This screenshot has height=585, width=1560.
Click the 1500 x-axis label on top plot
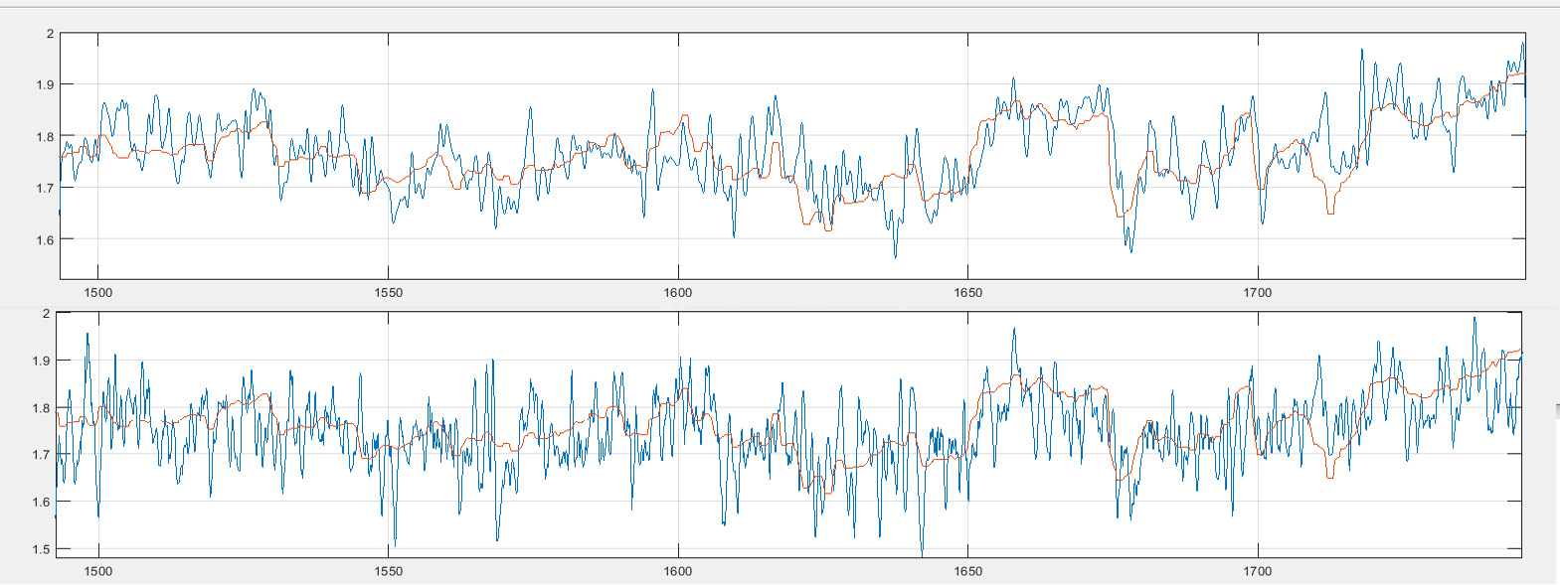(x=98, y=293)
